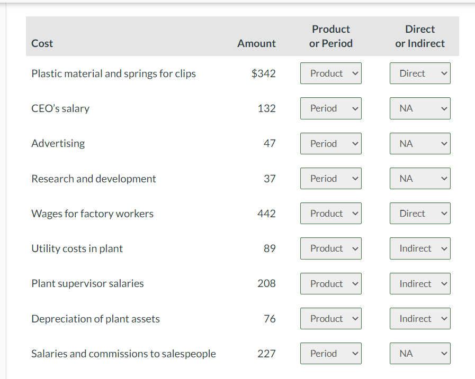This screenshot has width=475, height=379.
Task: Open the Indirect dropdown for Depreciation of plant assets
Action: [420, 318]
